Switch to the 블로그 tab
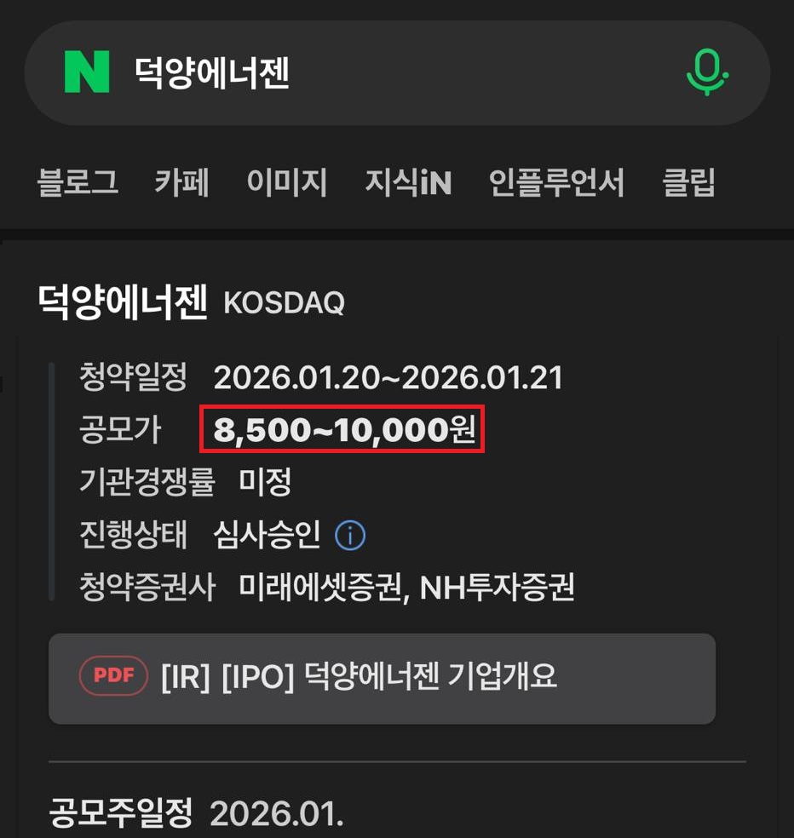 tap(78, 183)
